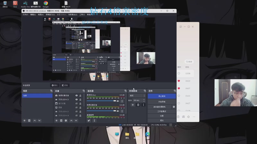Open the 场景集合(S) menu
257x144 pixels.
click(73, 14)
